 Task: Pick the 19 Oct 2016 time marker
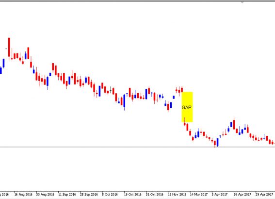pos(133,195)
